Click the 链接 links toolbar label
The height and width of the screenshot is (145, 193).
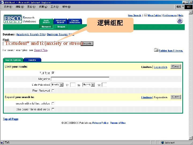tap(179, 7)
